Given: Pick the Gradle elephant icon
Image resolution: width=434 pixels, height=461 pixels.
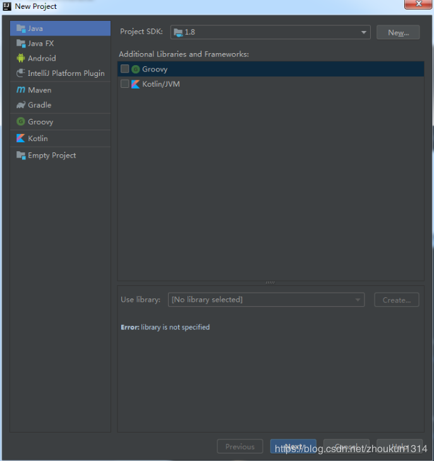Looking at the screenshot, I should pos(21,105).
